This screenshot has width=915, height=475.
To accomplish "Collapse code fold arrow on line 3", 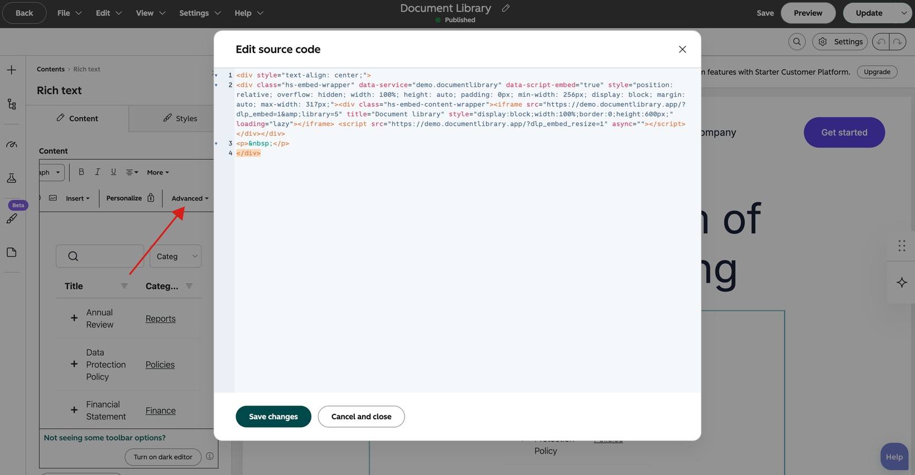I will 216,144.
